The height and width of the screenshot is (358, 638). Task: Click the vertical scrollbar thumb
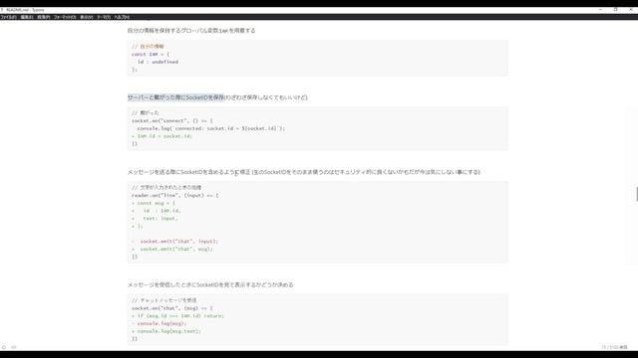coord(637,194)
